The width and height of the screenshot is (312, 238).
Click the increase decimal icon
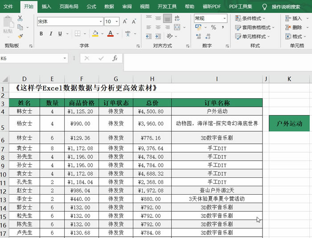tap(199, 37)
